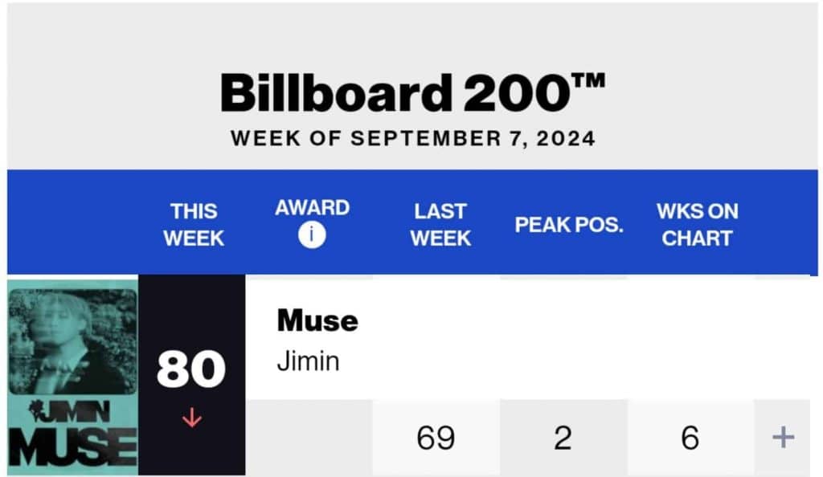Image resolution: width=823 pixels, height=477 pixels.
Task: Expand the Muse entry with the plus icon
Action: 783,438
